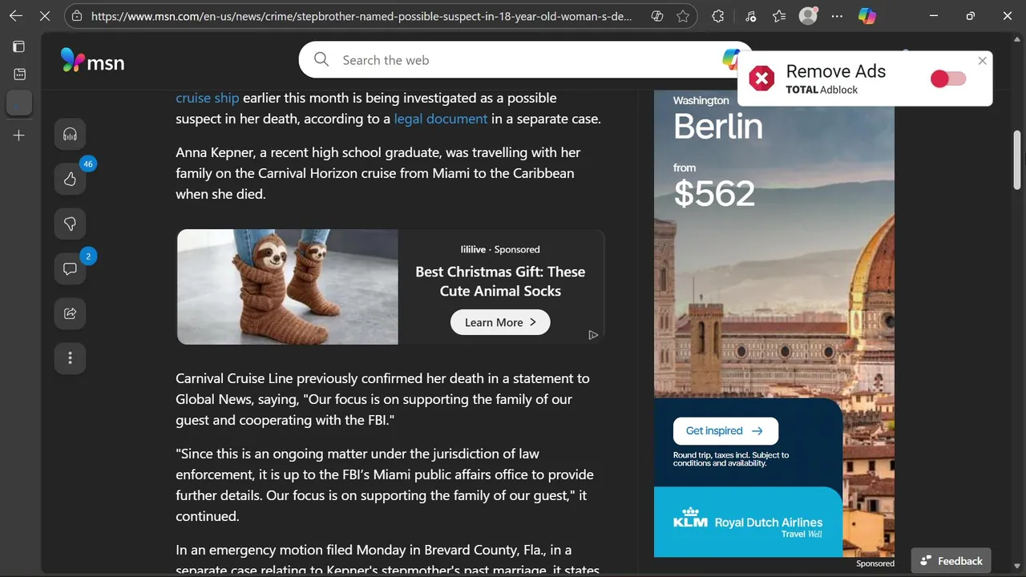
Task: Click the address bar URL
Action: (x=361, y=16)
